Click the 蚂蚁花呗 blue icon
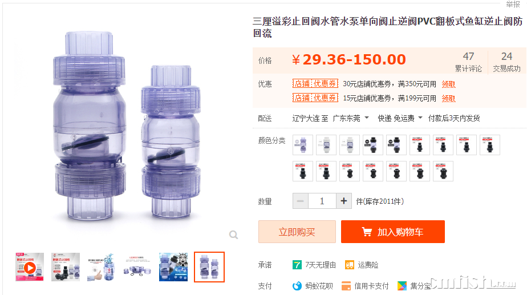The height and width of the screenshot is (295, 527). click(x=297, y=286)
